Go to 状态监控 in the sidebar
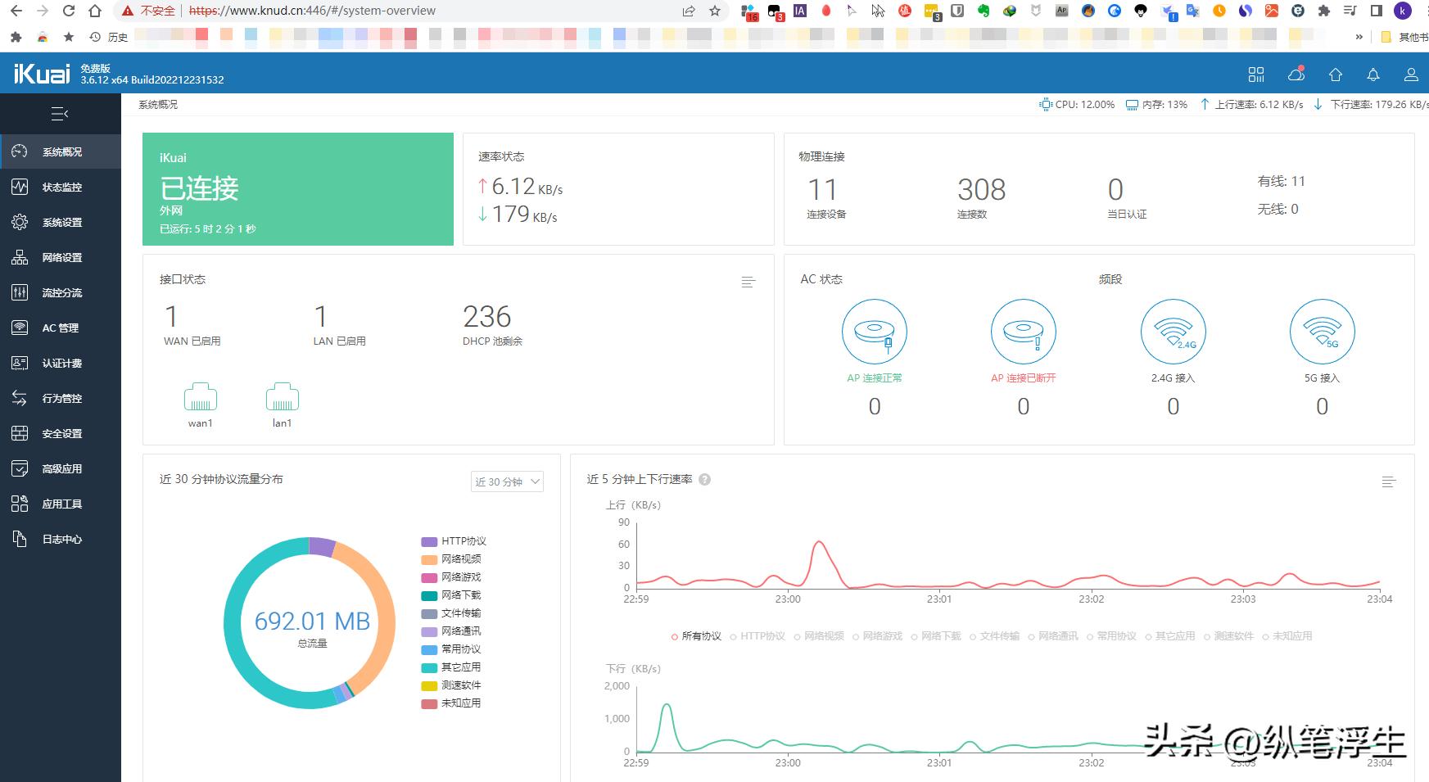The width and height of the screenshot is (1429, 782). (x=61, y=188)
